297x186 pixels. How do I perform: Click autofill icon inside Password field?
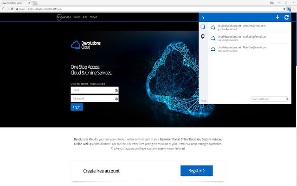116,99
